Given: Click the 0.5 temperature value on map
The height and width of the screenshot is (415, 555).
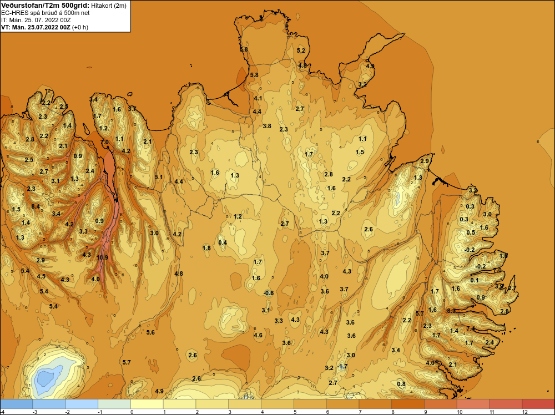Looking at the screenshot, I should tap(471, 232).
